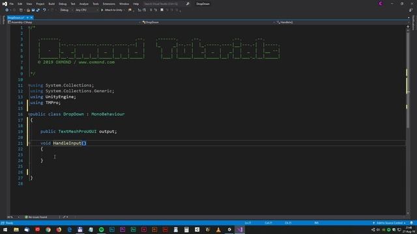Open the View menu
Viewport: 417px width, 234px height.
(x=29, y=4)
